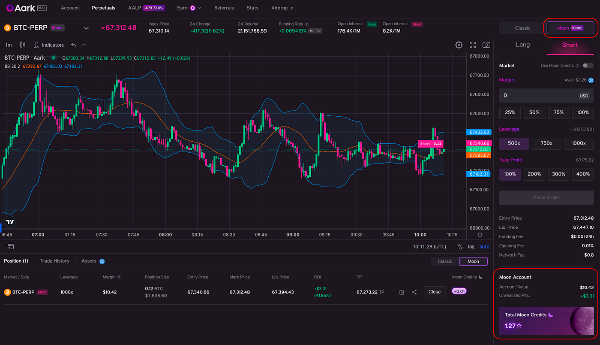Open the Earn navigation dropdown
600x345 pixels.
point(189,8)
